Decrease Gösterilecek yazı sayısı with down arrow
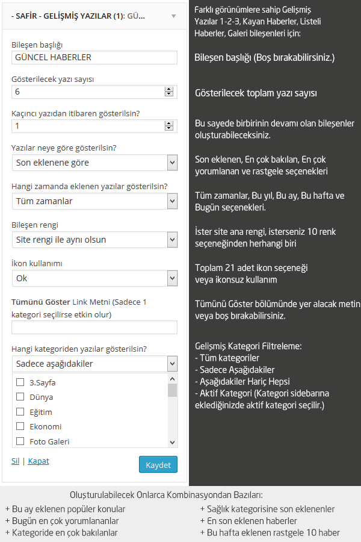 [x=169, y=94]
